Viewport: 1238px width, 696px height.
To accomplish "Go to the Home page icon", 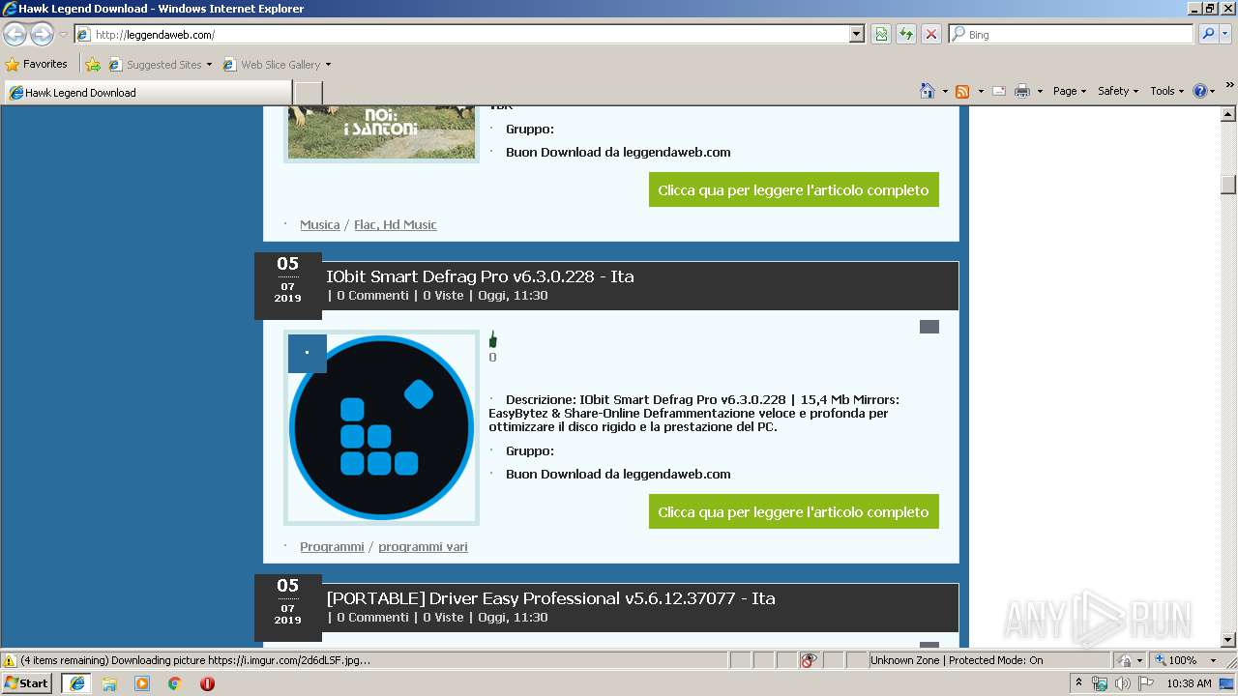I will coord(928,91).
